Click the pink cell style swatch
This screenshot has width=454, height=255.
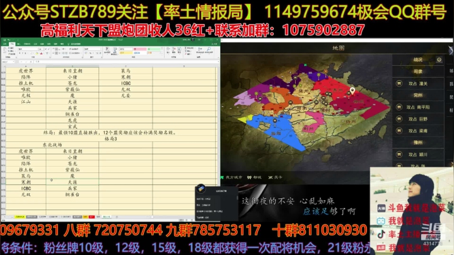tap(140, 49)
